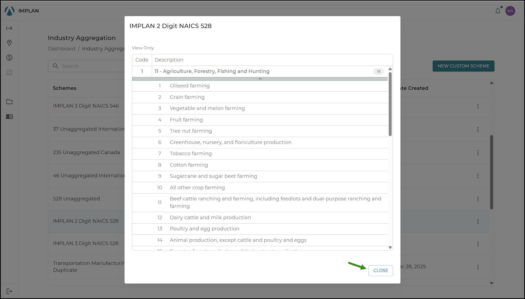
Task: Open the open-book library icon
Action: tap(10, 116)
